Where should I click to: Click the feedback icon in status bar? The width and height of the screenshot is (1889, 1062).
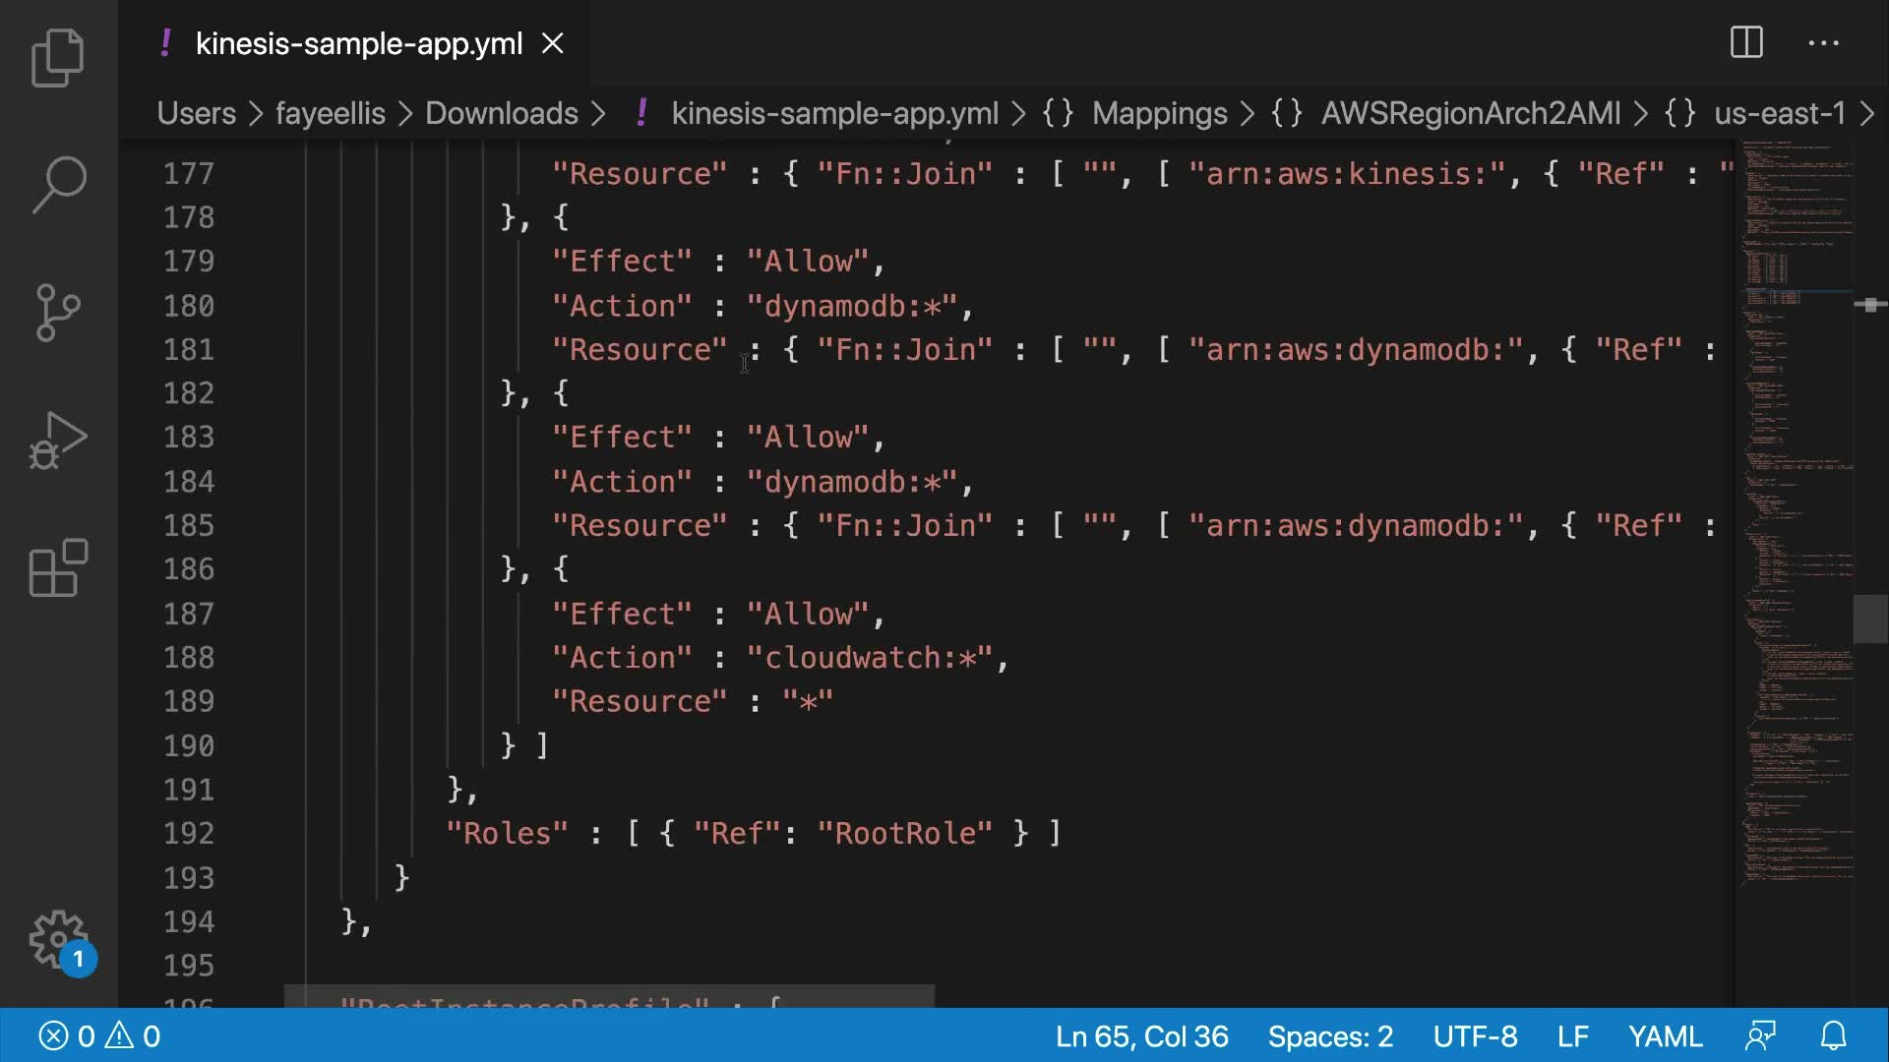pos(1760,1035)
